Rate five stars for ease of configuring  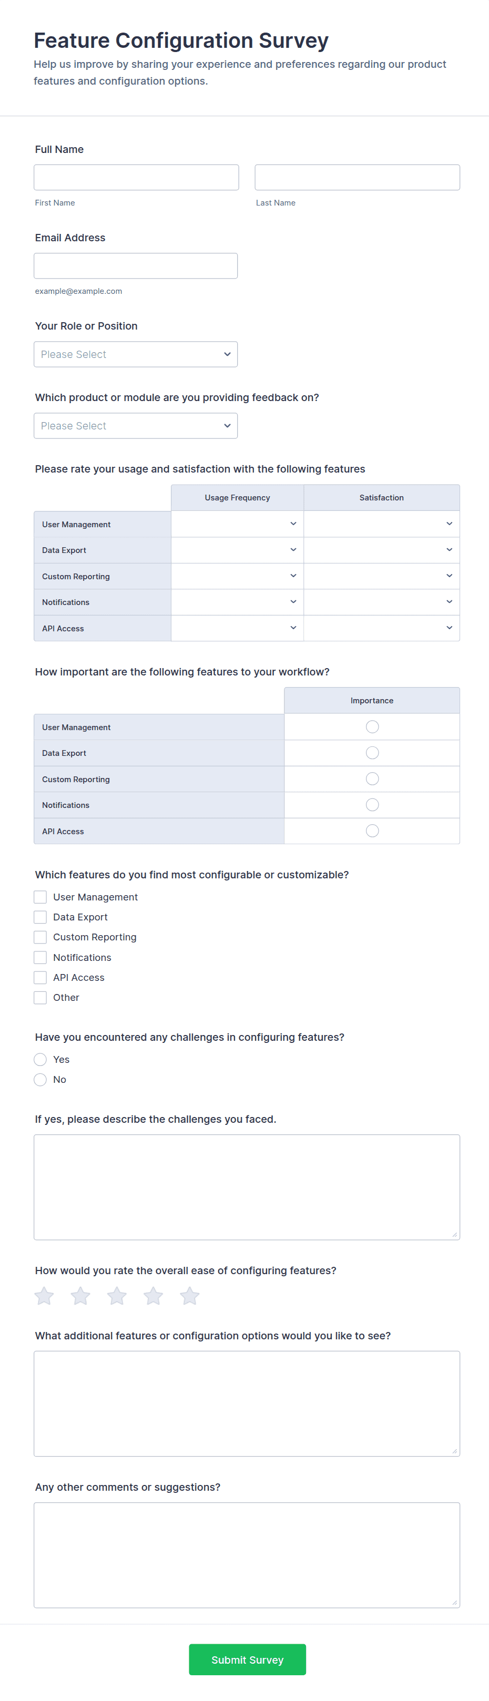[190, 1296]
